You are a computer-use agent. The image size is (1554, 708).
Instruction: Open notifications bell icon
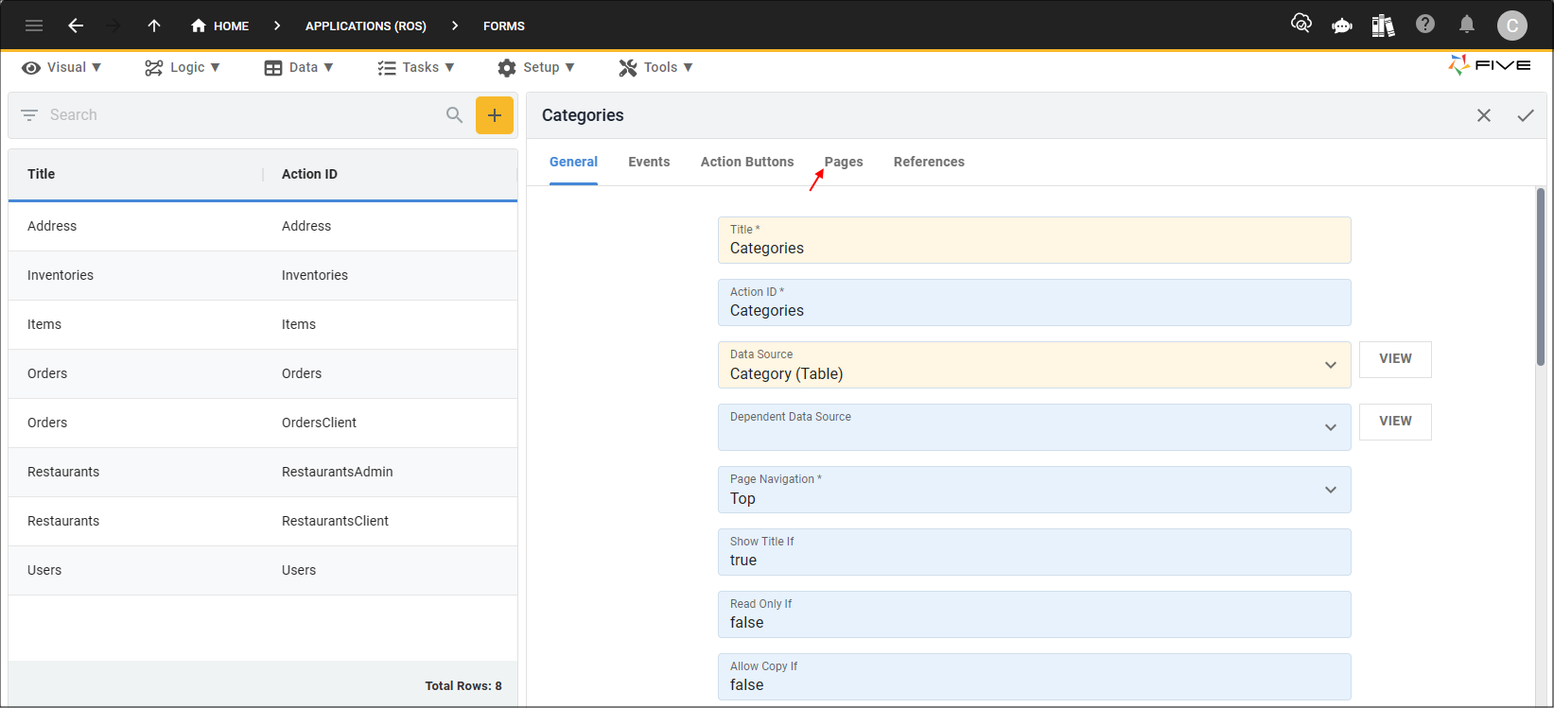coord(1467,25)
